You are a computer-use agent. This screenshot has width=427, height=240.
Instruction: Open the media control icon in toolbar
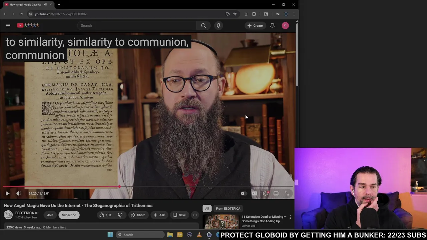click(x=278, y=14)
